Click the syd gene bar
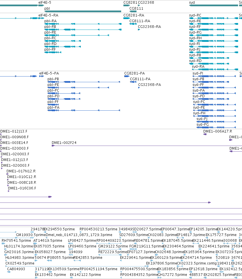242x279 pixels. tap(214, 5)
